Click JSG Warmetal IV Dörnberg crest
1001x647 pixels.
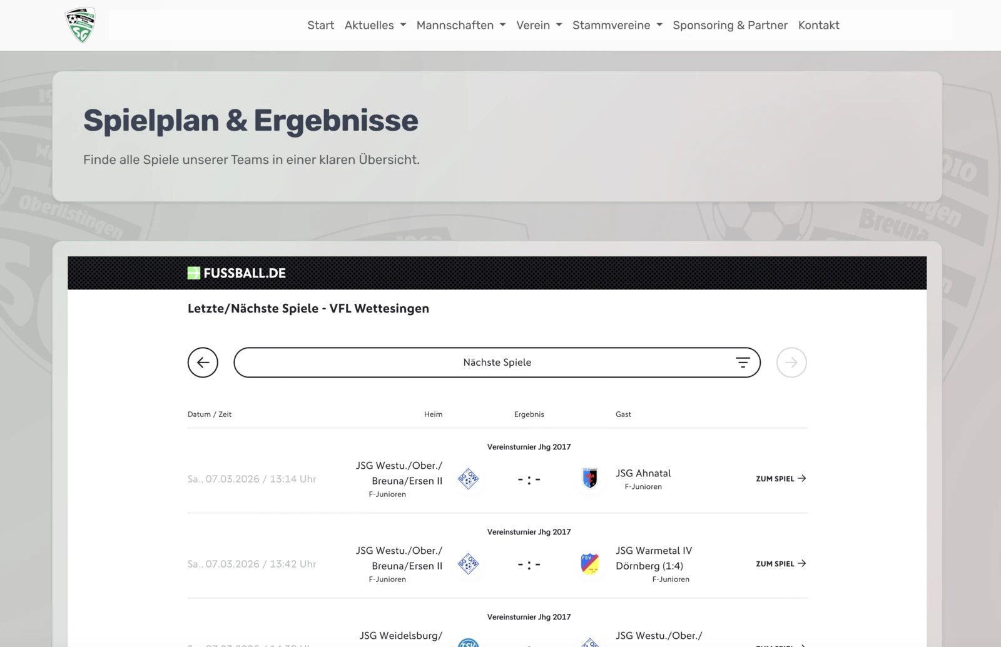point(589,564)
